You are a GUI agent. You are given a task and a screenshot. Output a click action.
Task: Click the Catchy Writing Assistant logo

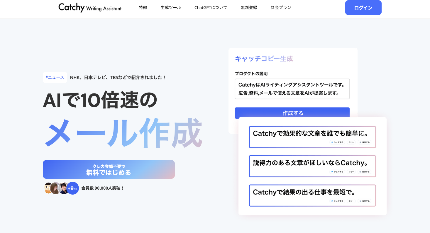pos(90,8)
